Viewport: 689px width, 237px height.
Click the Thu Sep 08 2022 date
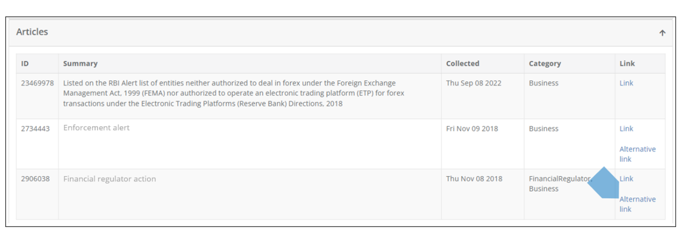pos(474,83)
